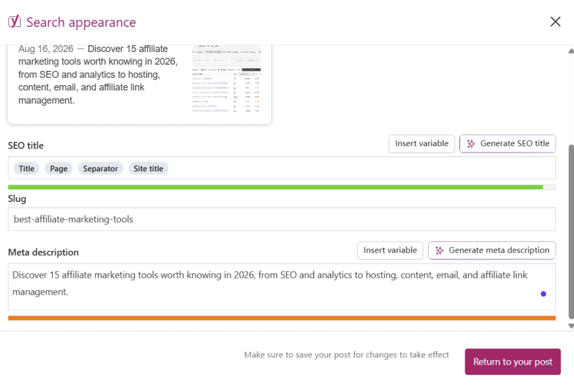Close the Search appearance dialog
574x387 pixels.
556,22
